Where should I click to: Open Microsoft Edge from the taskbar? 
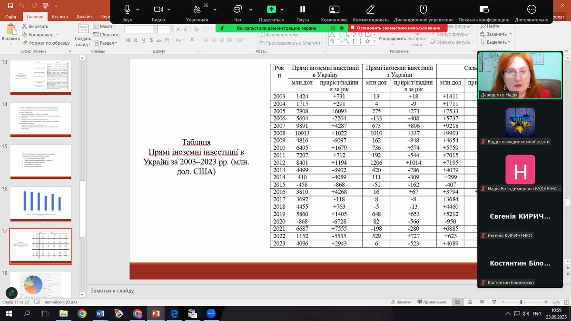(174, 313)
